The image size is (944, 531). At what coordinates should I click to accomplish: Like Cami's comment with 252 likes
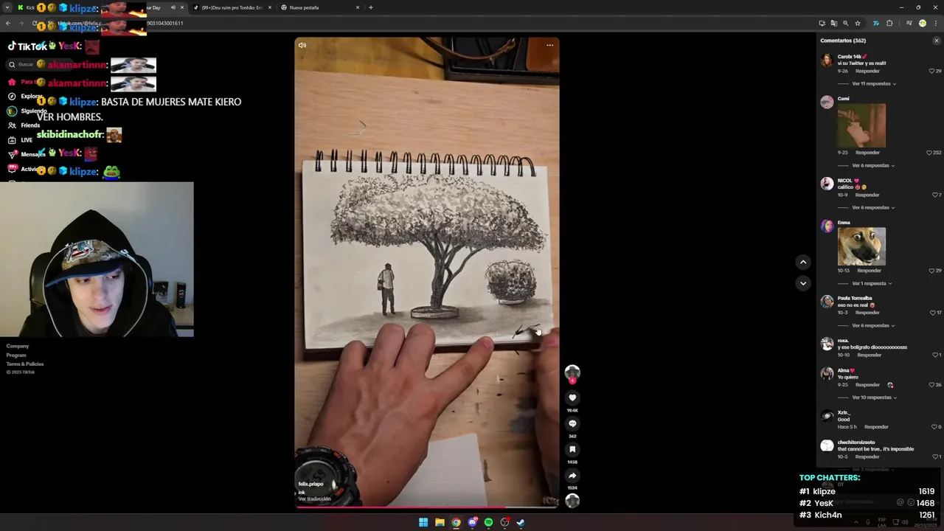pos(929,153)
